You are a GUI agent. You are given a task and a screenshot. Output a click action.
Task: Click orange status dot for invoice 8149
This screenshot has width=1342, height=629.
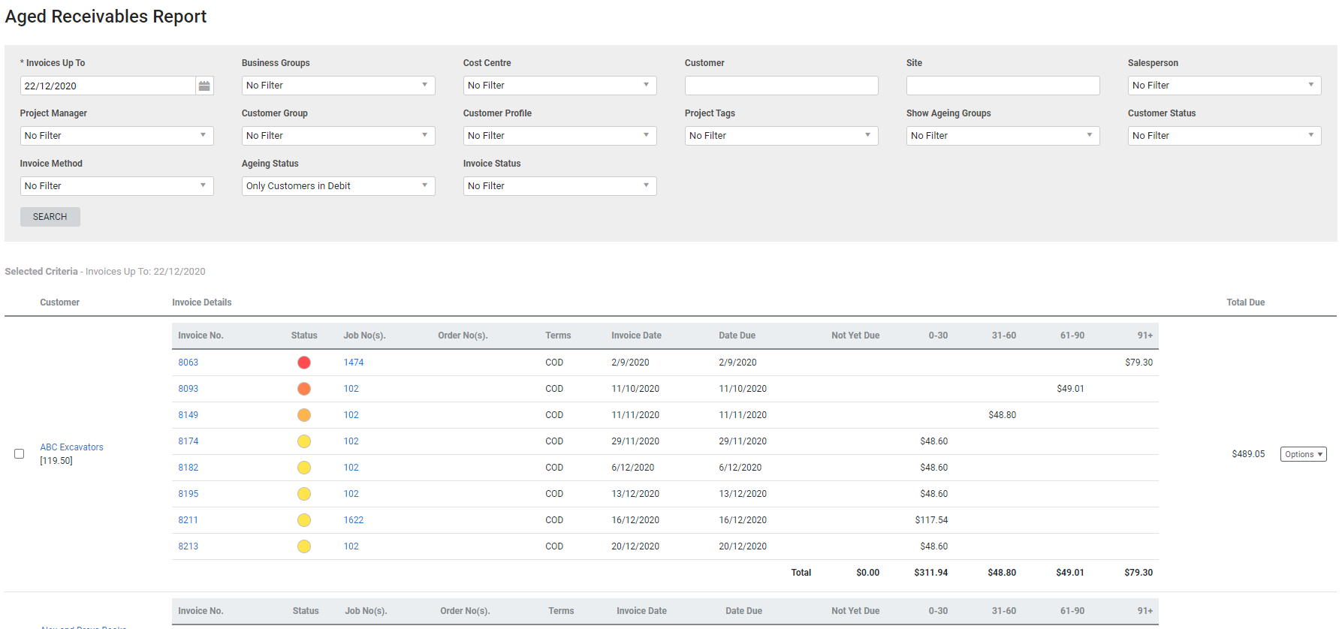coord(304,415)
